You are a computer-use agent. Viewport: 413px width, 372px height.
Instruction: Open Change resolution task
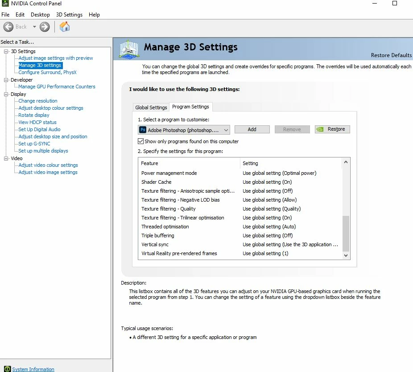pyautogui.click(x=37, y=101)
